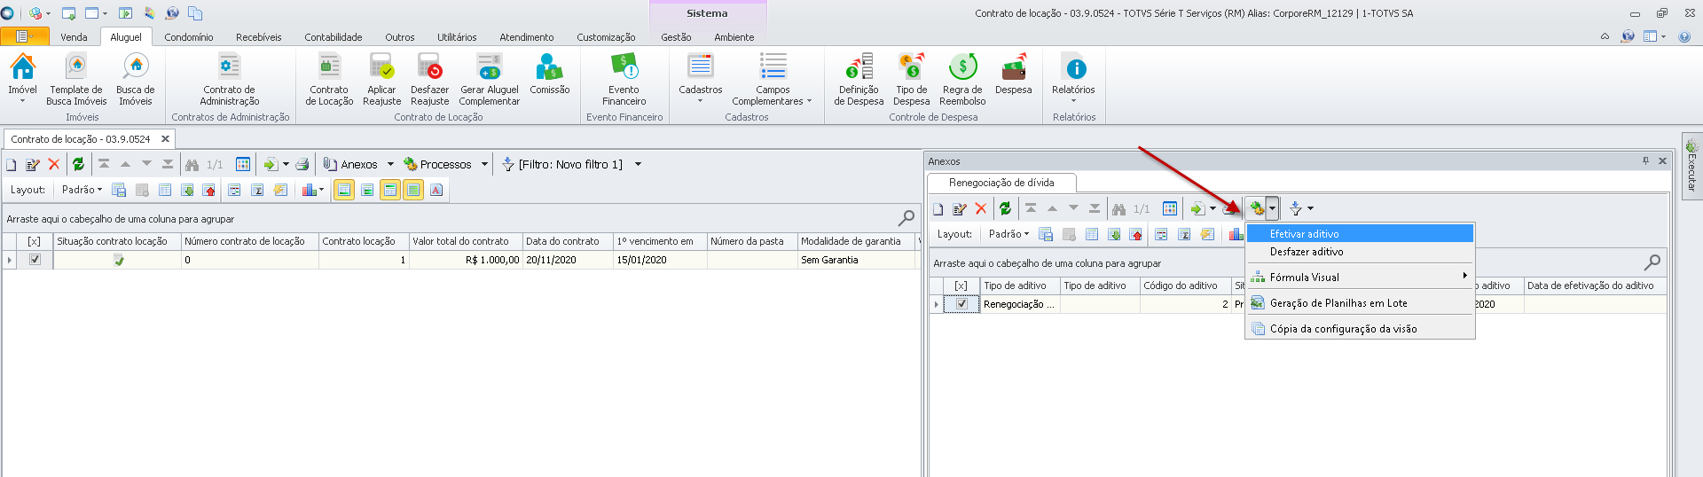Click Desfazer Reajuste
Screen dimensions: 1703x477
point(429,78)
